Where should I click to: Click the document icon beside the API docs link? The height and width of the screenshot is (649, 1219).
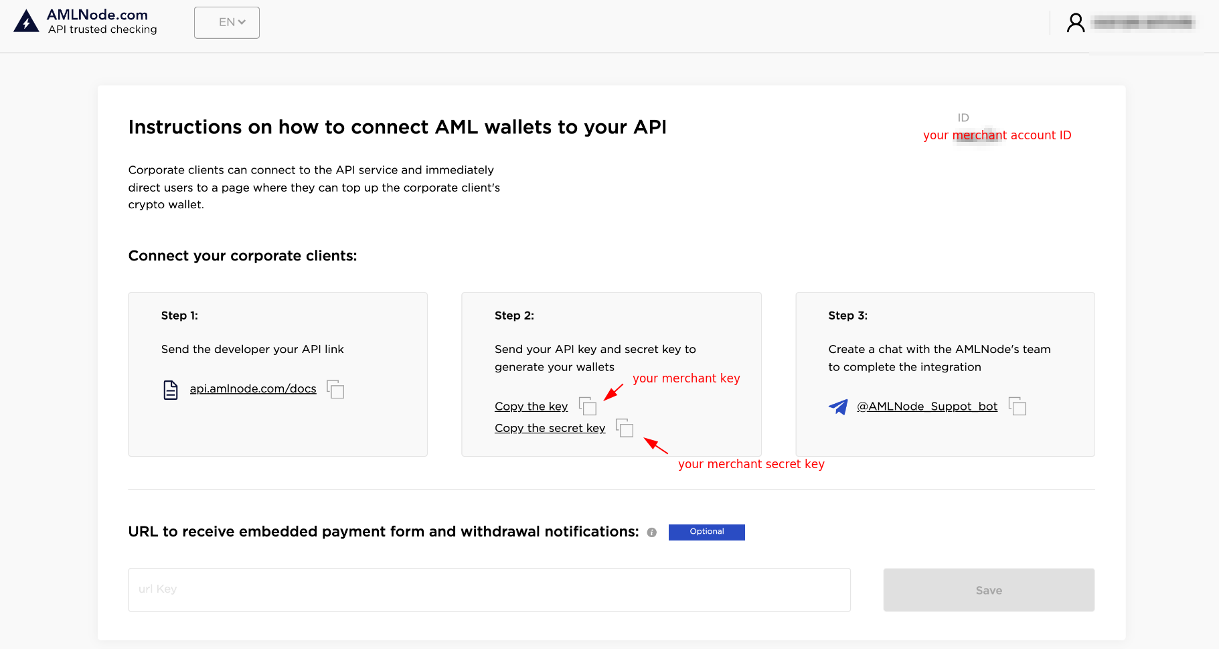tap(171, 390)
